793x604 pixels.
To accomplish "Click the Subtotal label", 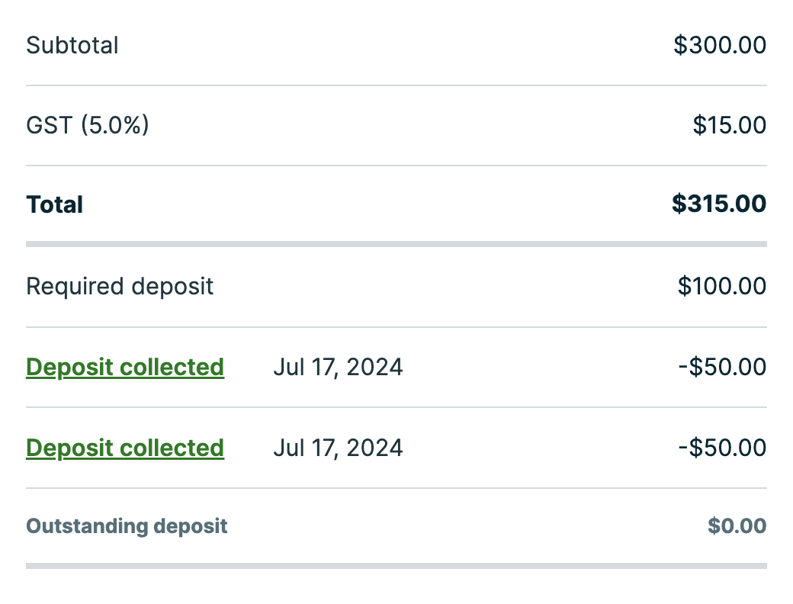I will [x=72, y=45].
